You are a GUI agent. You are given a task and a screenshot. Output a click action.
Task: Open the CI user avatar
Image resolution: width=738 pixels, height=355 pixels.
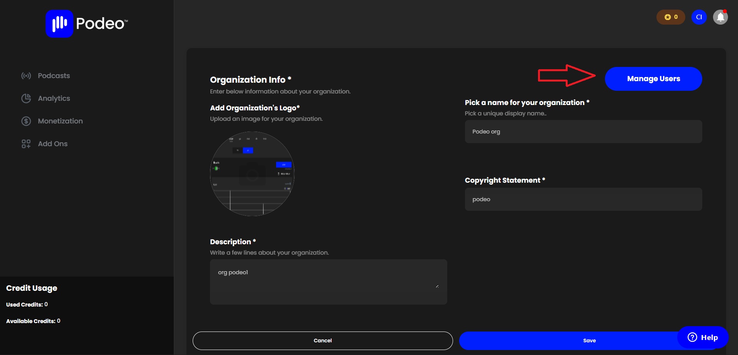click(699, 17)
